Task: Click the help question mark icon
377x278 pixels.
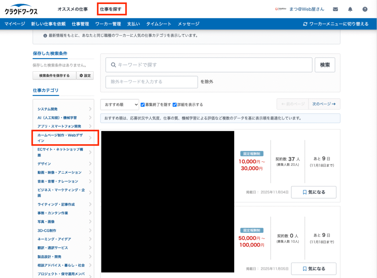Action: (x=365, y=9)
